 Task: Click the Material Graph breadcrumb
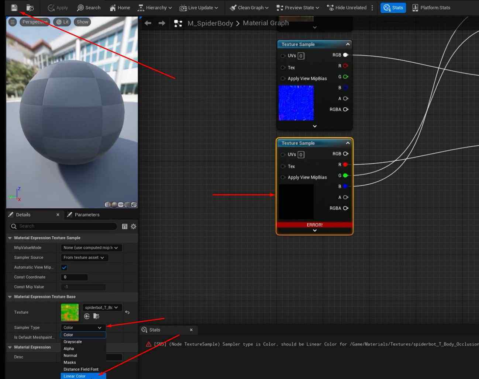point(266,23)
